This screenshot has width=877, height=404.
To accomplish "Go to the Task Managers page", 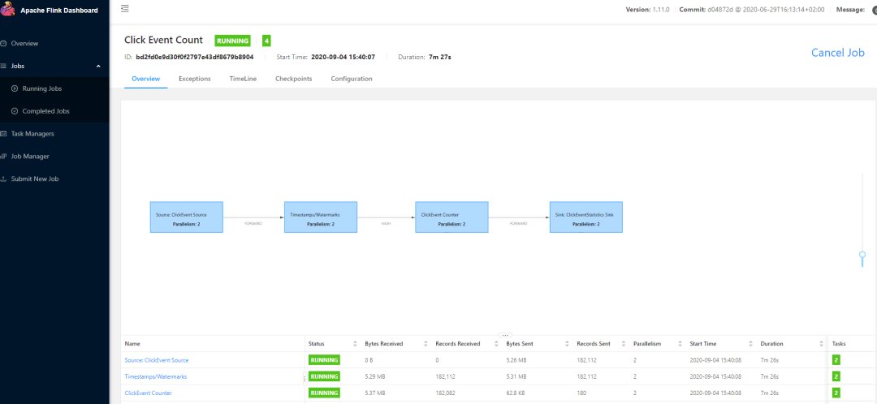I will tap(32, 134).
